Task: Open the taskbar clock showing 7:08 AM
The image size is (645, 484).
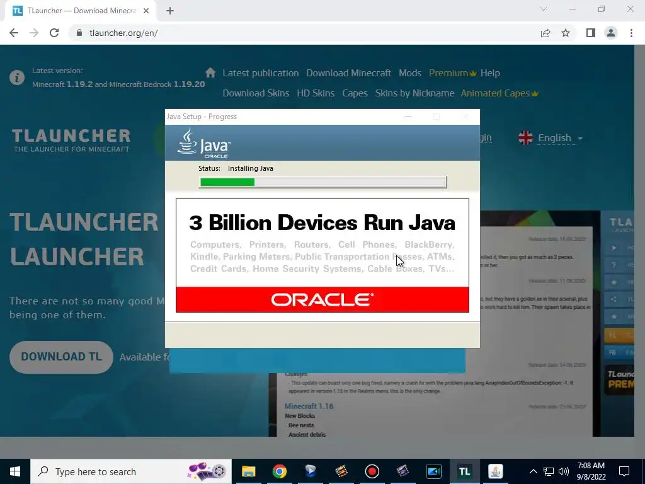Action: coord(591,471)
